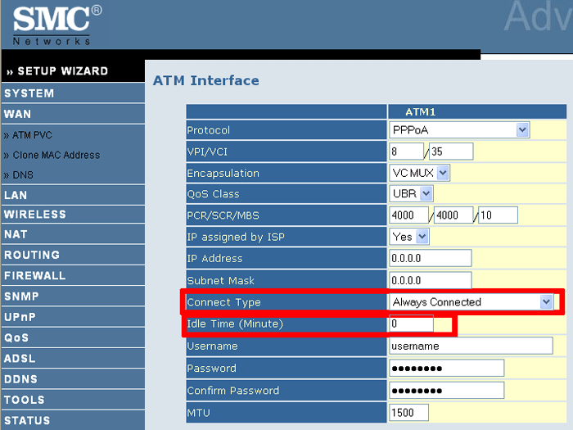Click the Username text field
Screen dimensions: 573x430
click(x=471, y=346)
